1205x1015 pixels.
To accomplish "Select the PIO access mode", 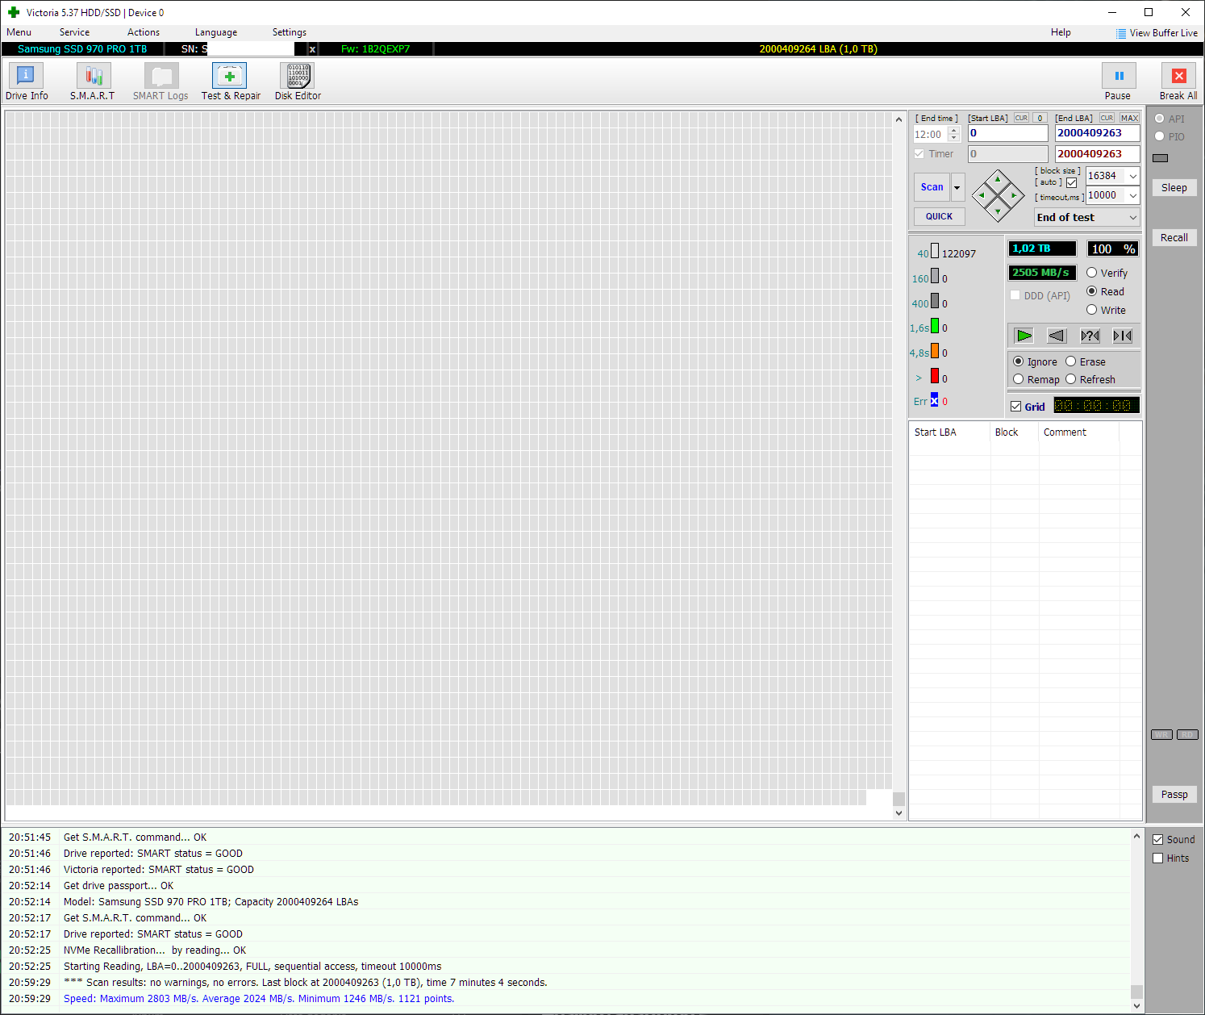I will (1160, 136).
